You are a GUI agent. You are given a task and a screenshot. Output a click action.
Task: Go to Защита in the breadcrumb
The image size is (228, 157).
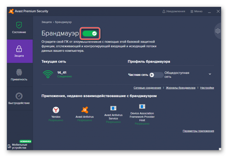pos(46,22)
